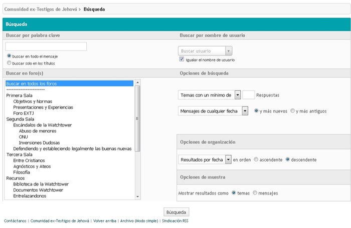Open 'Resultados por fecha' sort dropdown

205,159
